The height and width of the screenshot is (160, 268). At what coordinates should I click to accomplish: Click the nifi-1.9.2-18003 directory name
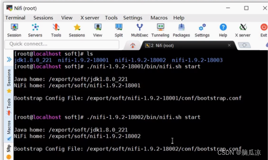pos(197,60)
